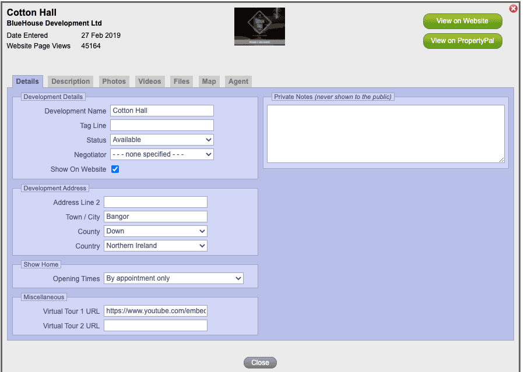
Task: Open the County dropdown
Action: click(155, 231)
